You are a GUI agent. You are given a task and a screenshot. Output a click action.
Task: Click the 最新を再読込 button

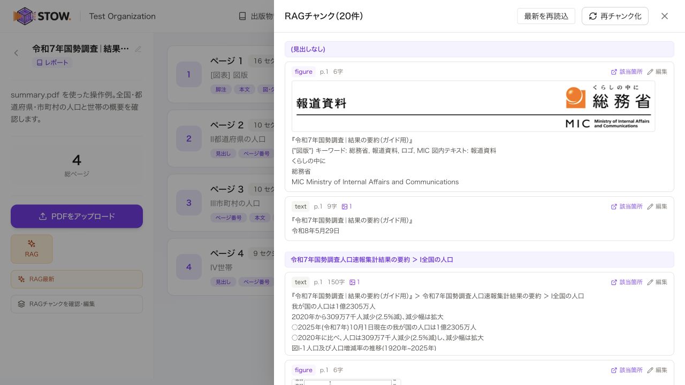coord(546,16)
